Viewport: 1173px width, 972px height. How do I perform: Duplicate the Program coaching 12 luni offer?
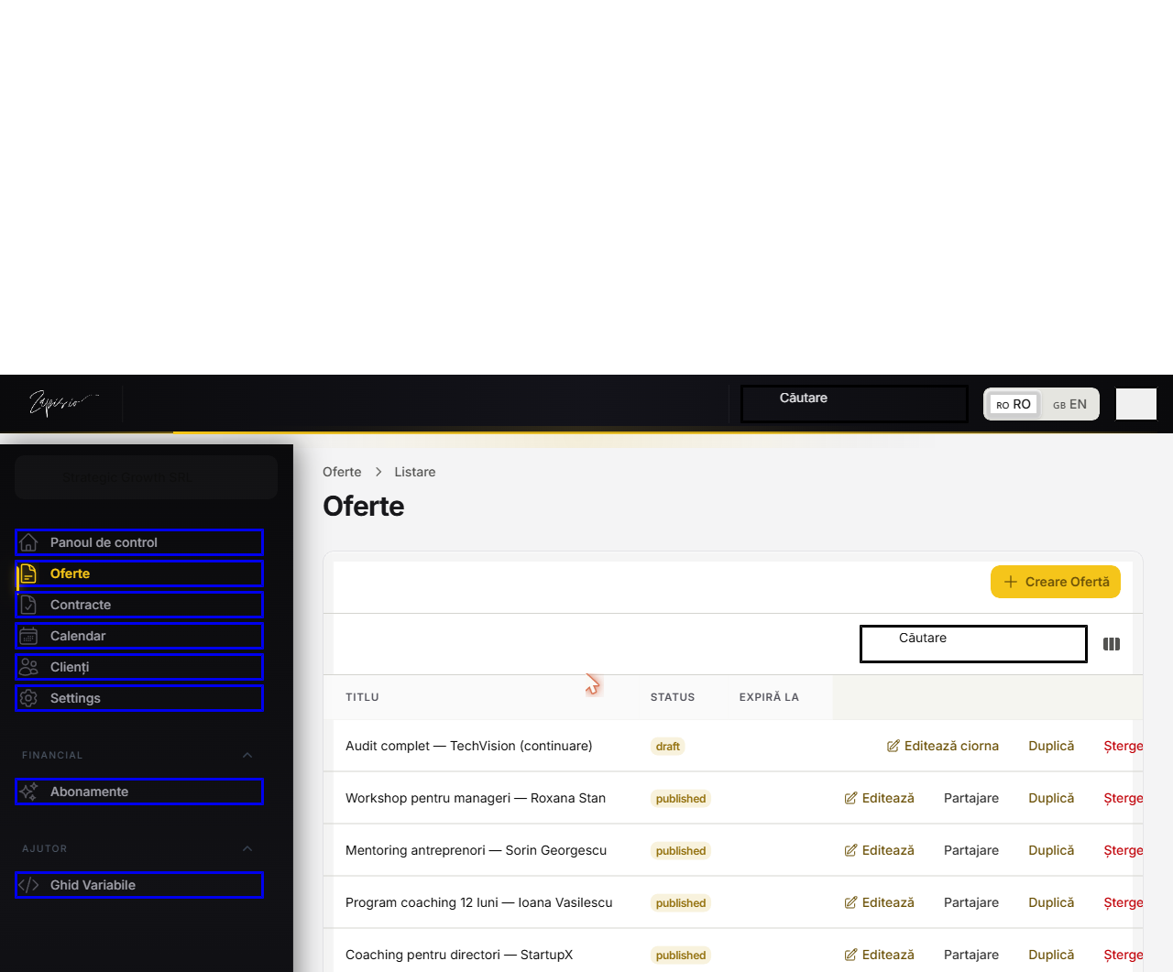coord(1051,902)
